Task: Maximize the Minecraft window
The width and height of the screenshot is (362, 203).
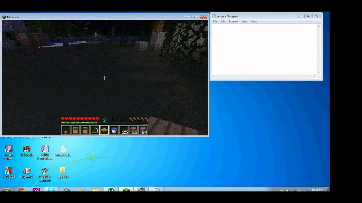Action: 195,17
